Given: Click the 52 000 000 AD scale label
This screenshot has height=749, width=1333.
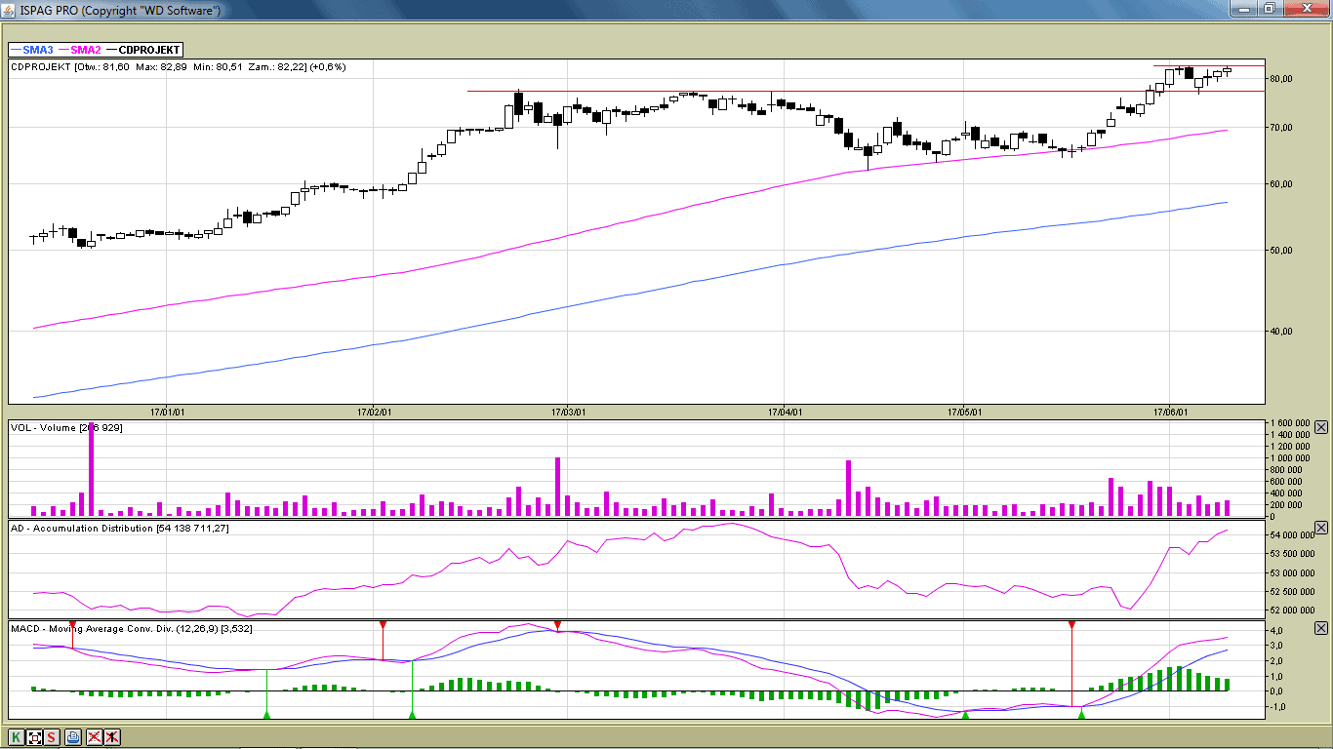Looking at the screenshot, I should click(1290, 611).
